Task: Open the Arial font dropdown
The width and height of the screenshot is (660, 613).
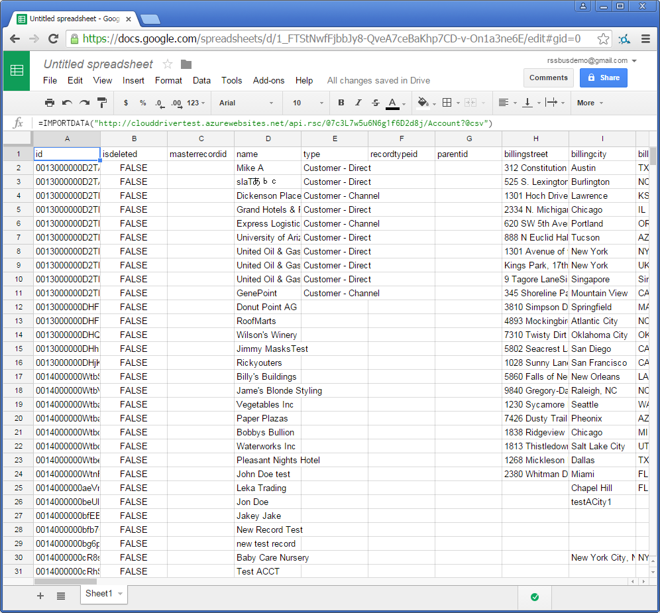Action: 246,103
